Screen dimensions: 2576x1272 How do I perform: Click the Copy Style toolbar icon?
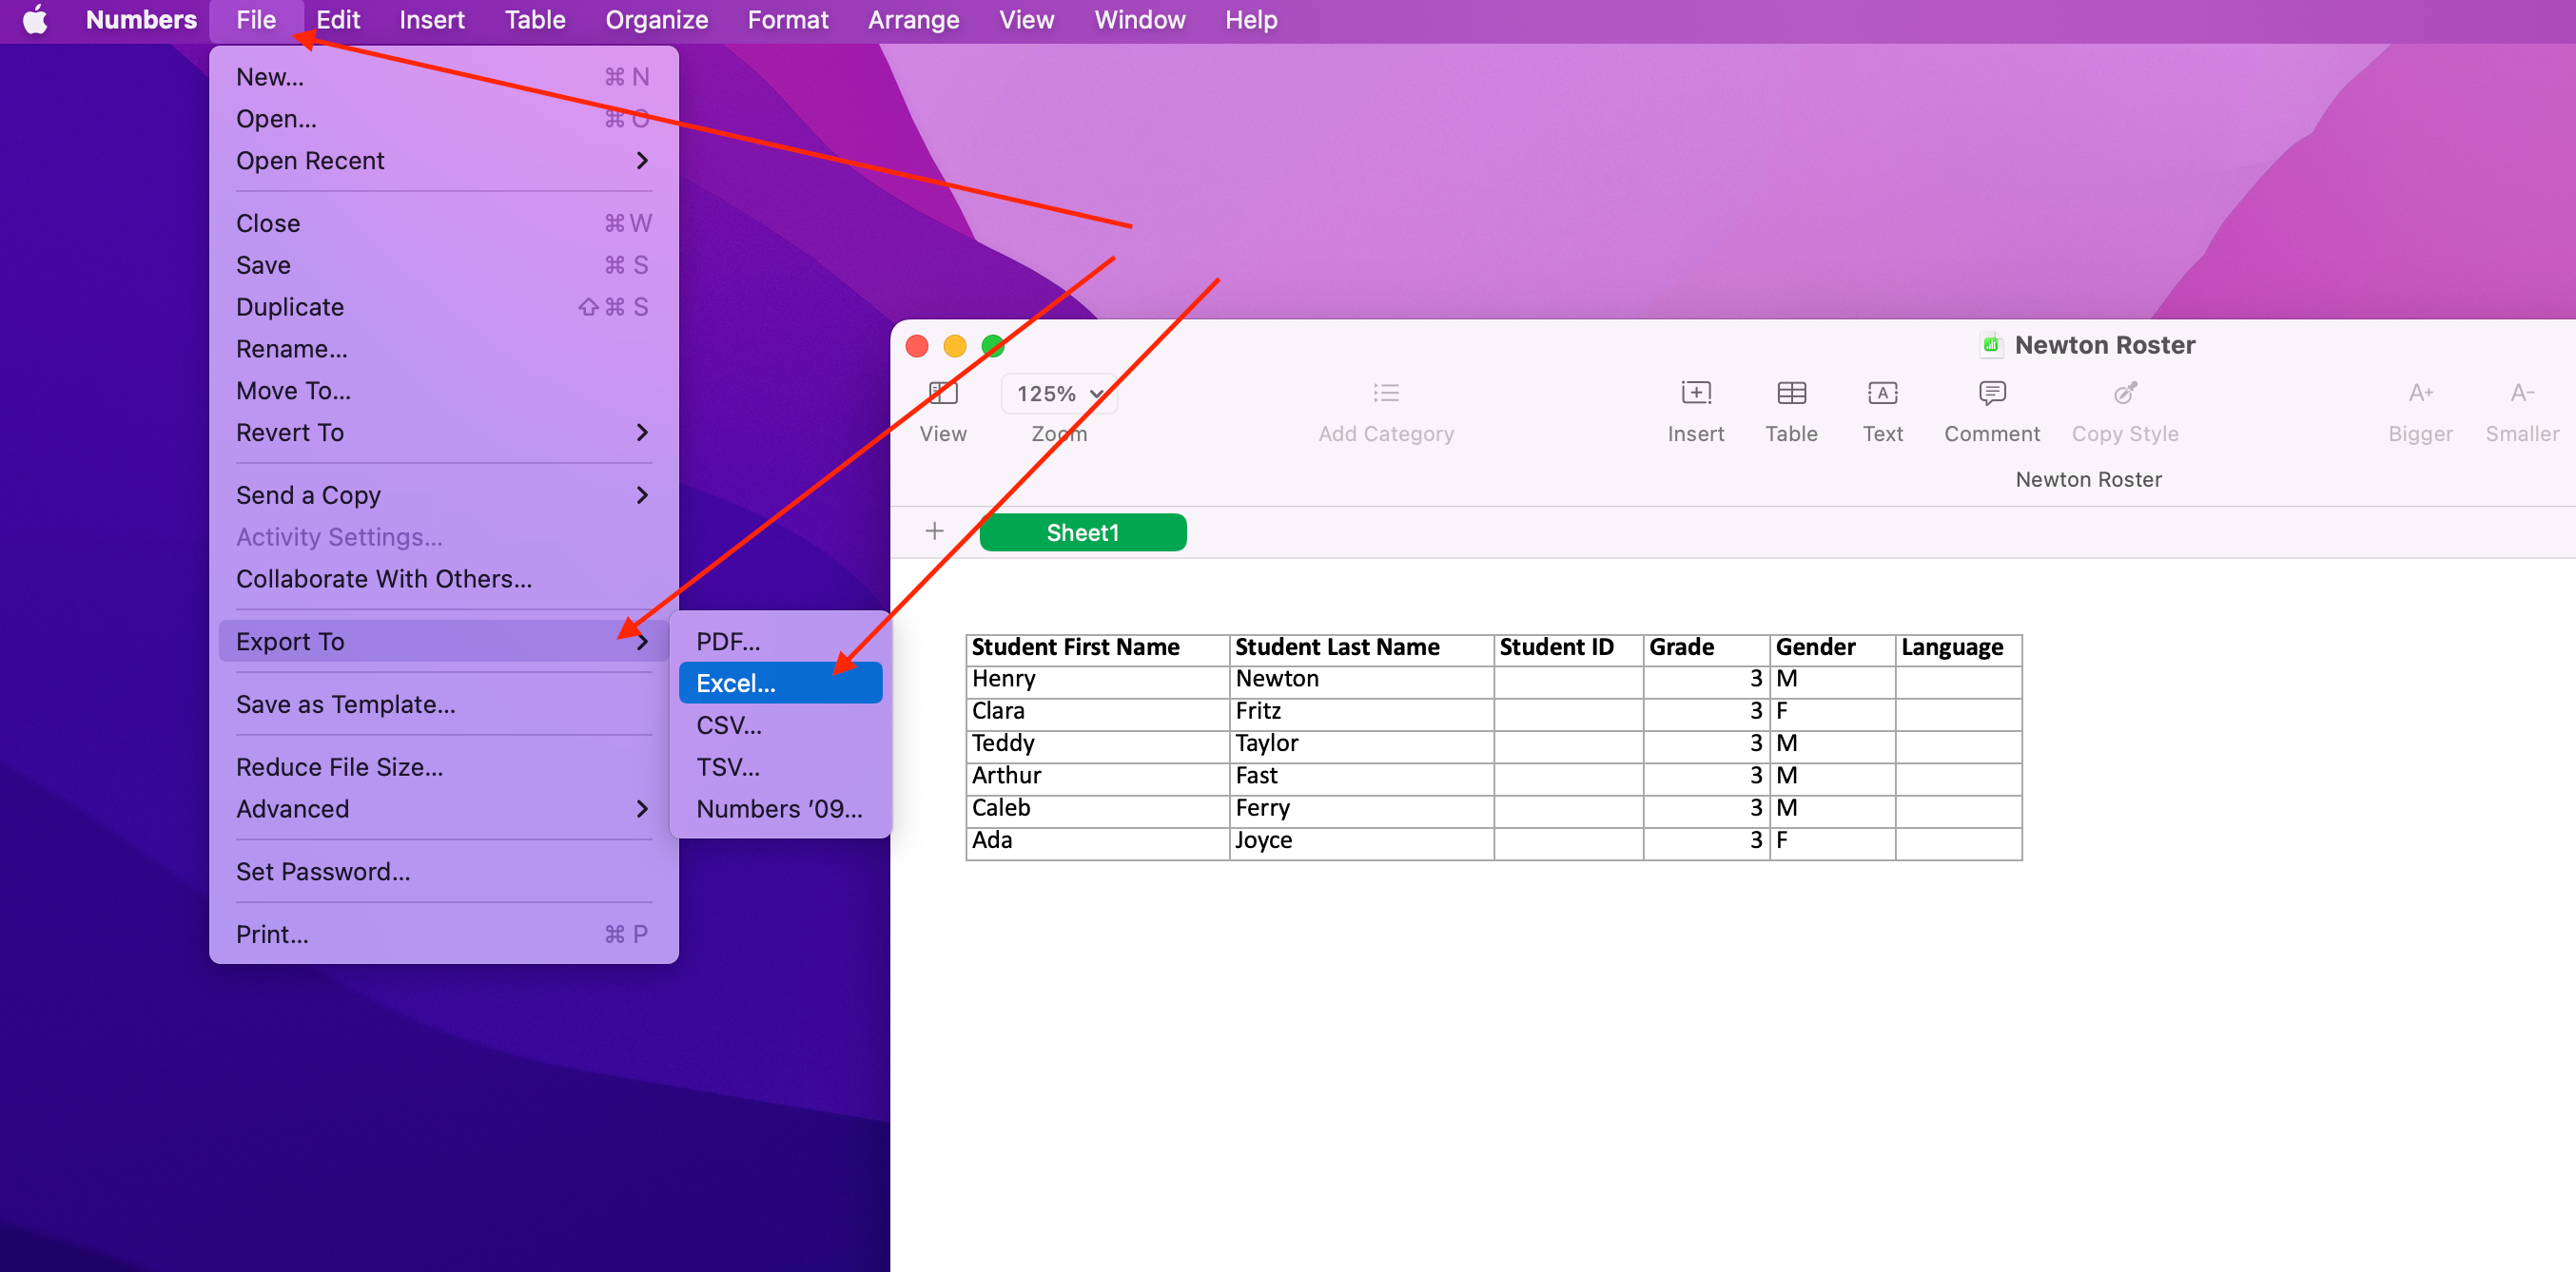2125,394
